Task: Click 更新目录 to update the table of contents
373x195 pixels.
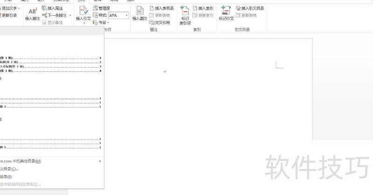Action: (x=8, y=15)
